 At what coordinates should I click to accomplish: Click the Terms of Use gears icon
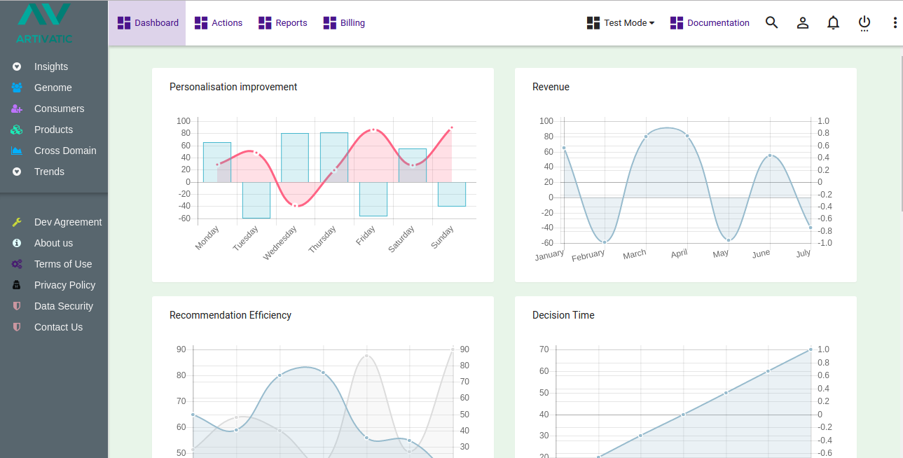pyautogui.click(x=18, y=264)
